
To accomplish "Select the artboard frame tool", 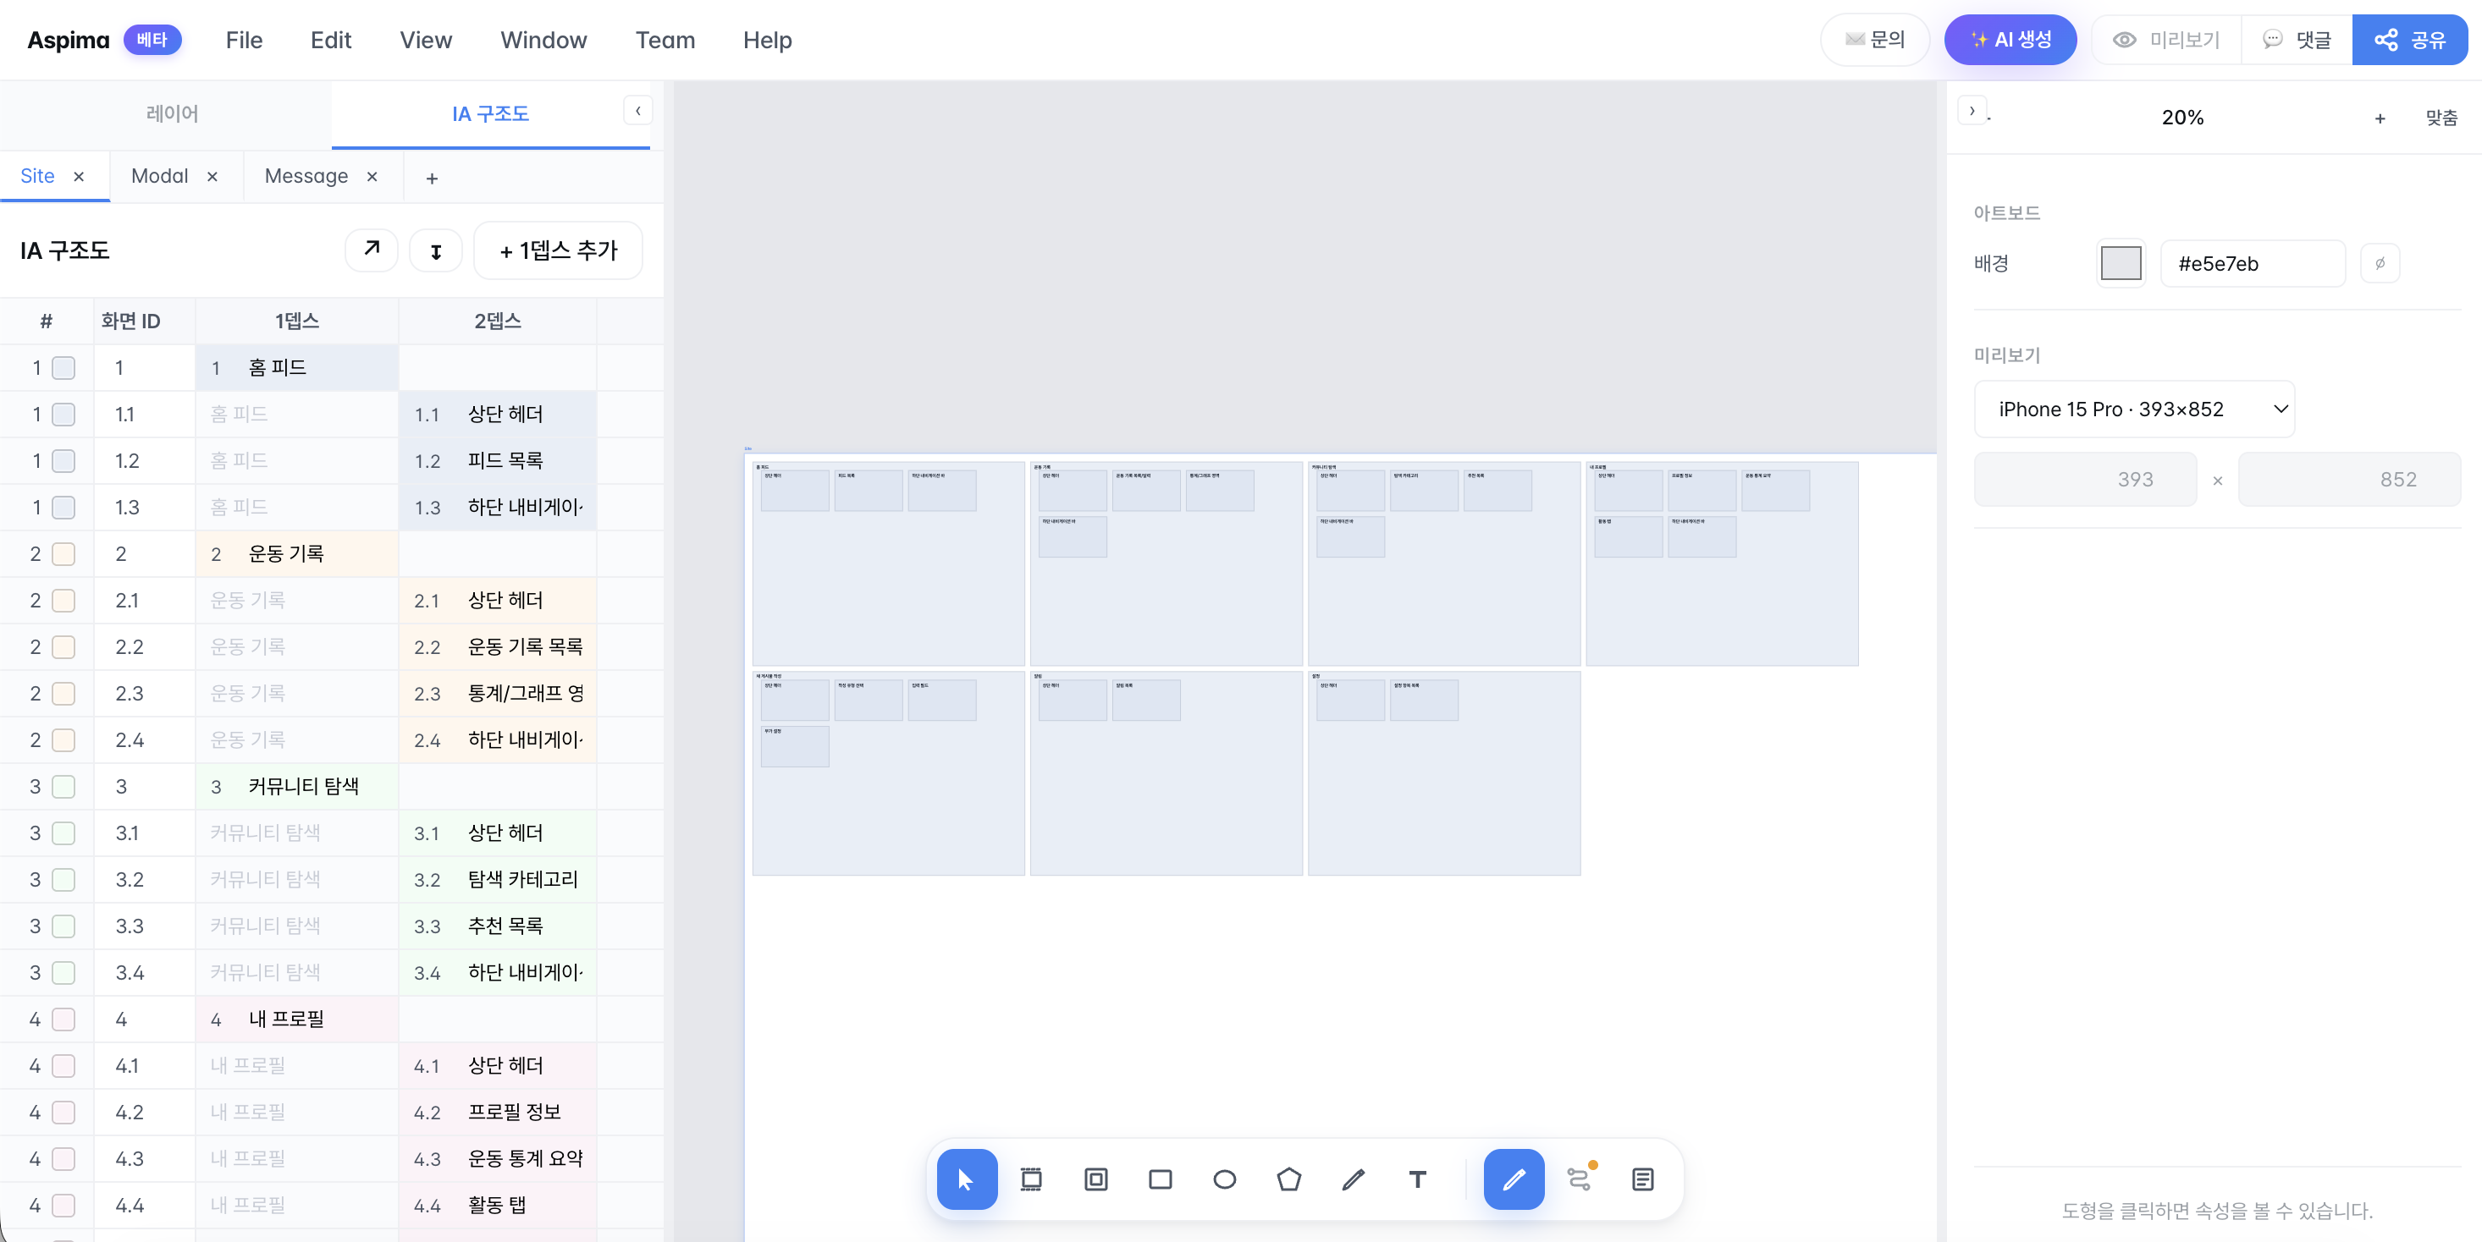I will tap(1031, 1179).
